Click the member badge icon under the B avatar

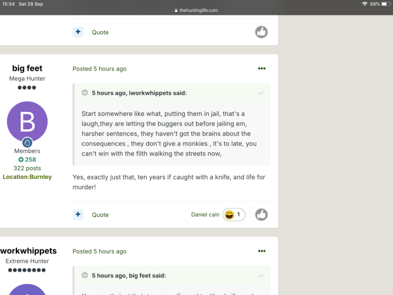click(x=27, y=143)
